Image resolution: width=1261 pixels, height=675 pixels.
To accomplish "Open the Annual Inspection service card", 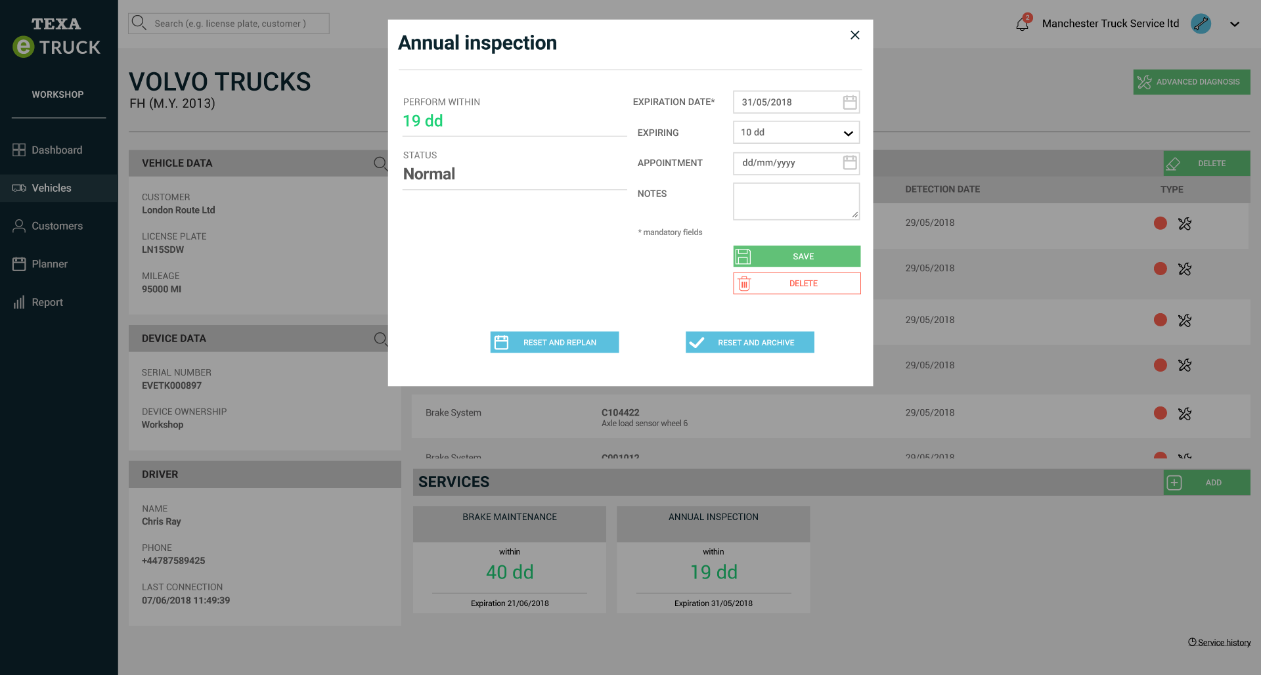I will pos(713,559).
